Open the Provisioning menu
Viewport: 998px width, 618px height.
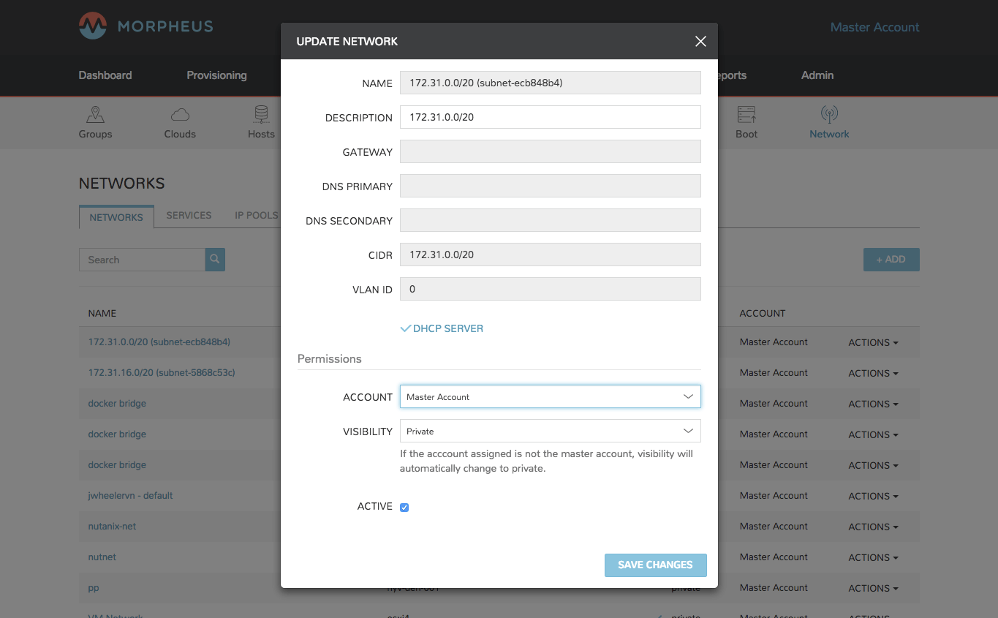coord(216,75)
